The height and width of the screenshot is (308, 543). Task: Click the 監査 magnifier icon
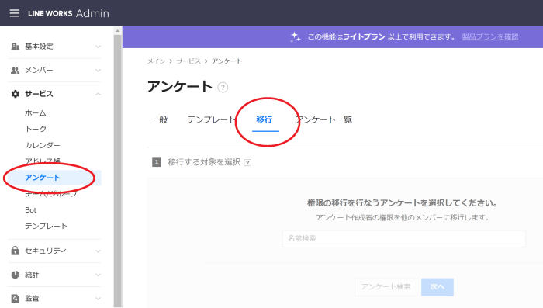(x=15, y=298)
